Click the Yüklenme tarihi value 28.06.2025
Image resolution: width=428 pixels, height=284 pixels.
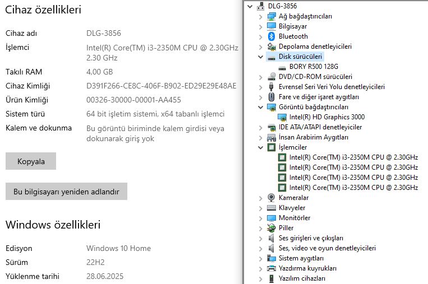point(105,276)
